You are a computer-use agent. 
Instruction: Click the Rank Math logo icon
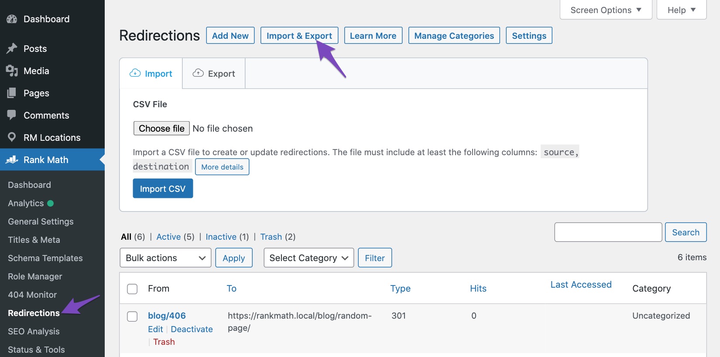click(x=12, y=160)
